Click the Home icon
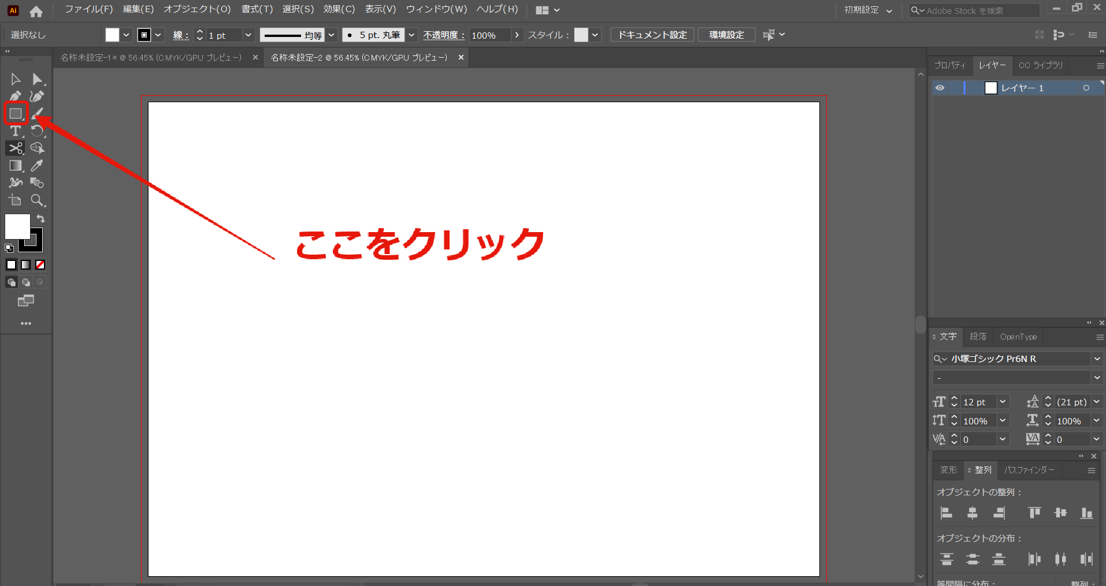Image resolution: width=1106 pixels, height=586 pixels. pyautogui.click(x=36, y=11)
